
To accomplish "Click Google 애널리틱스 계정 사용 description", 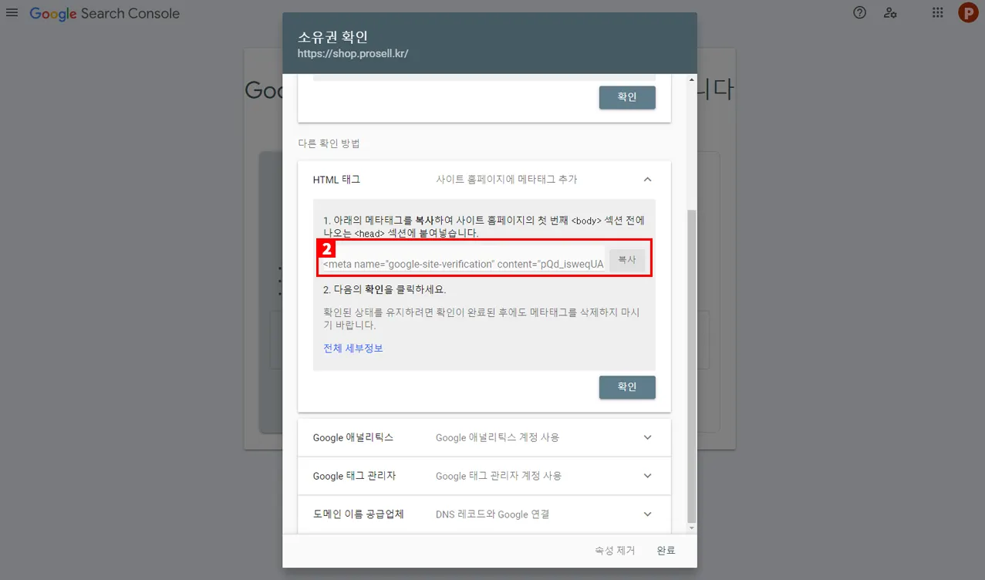I will click(x=498, y=437).
